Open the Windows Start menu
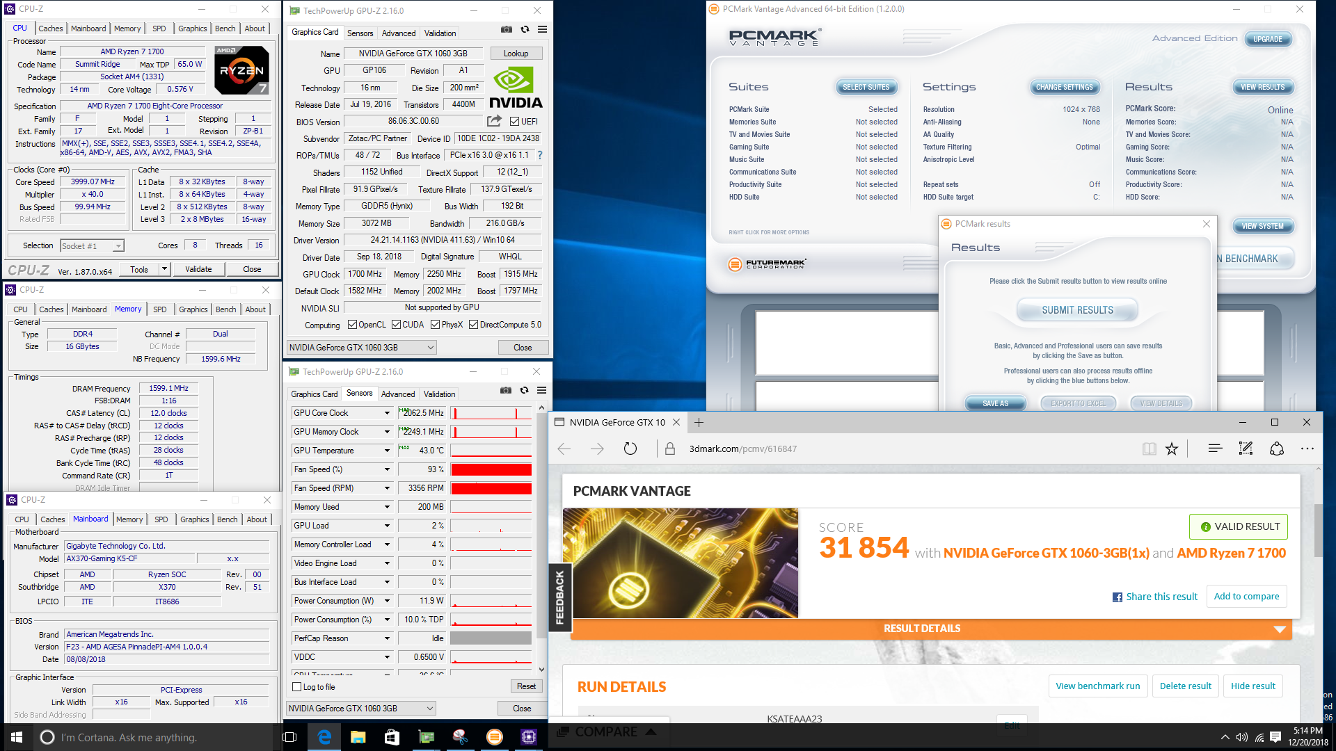The height and width of the screenshot is (751, 1336). tap(17, 737)
